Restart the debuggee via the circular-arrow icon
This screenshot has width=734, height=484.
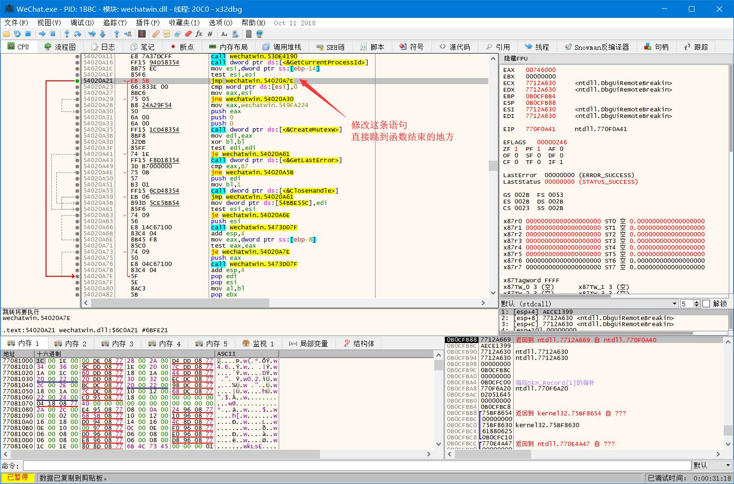click(x=17, y=34)
